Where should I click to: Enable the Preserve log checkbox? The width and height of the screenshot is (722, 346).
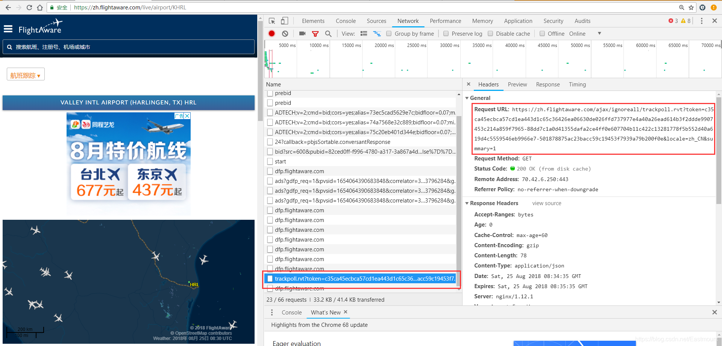pos(446,33)
